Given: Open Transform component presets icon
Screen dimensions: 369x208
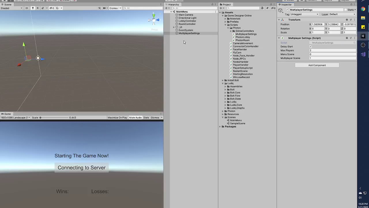Looking at the screenshot, I should pos(351,20).
